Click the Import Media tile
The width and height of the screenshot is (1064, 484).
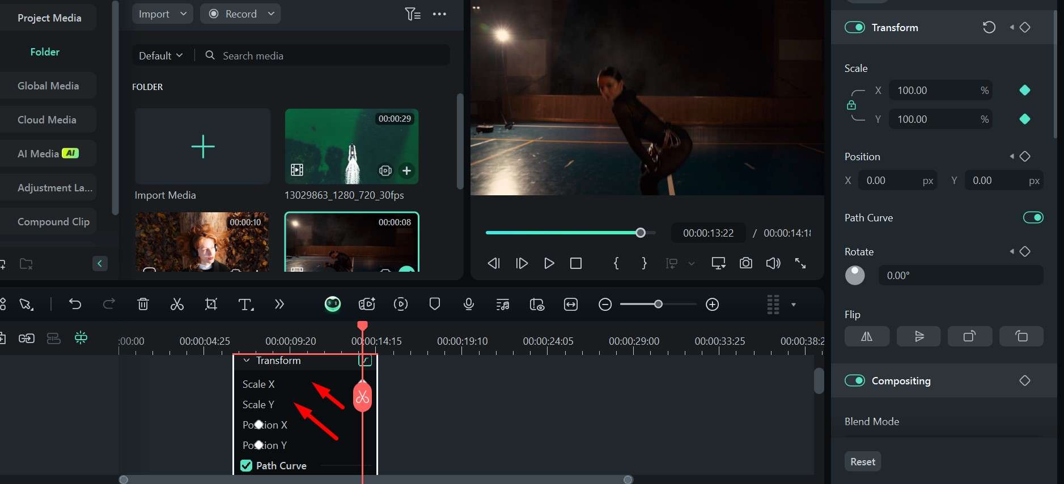202,147
